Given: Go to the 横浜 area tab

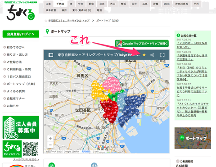Looking at the screenshot, I should tap(123, 4).
